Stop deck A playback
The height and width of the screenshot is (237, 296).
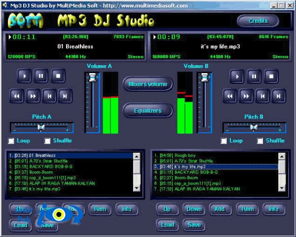(x=58, y=76)
